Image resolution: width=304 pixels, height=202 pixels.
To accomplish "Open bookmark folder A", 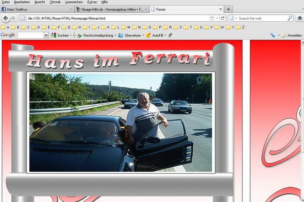I will click(5, 27).
